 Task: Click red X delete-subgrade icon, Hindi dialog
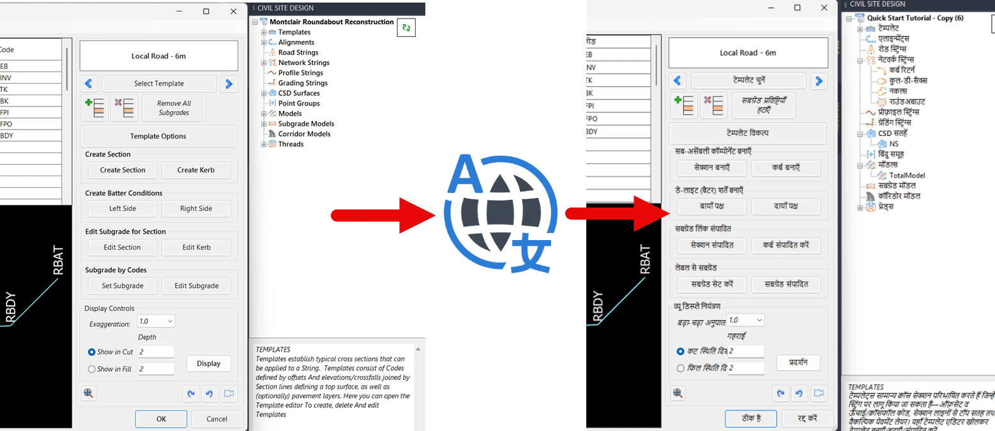tap(713, 105)
